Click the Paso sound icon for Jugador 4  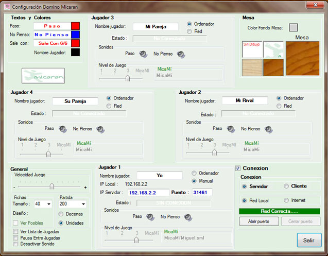(62, 129)
